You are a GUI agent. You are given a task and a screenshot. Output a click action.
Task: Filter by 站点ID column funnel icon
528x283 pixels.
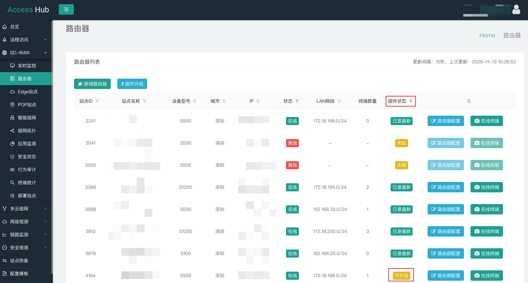tap(97, 101)
